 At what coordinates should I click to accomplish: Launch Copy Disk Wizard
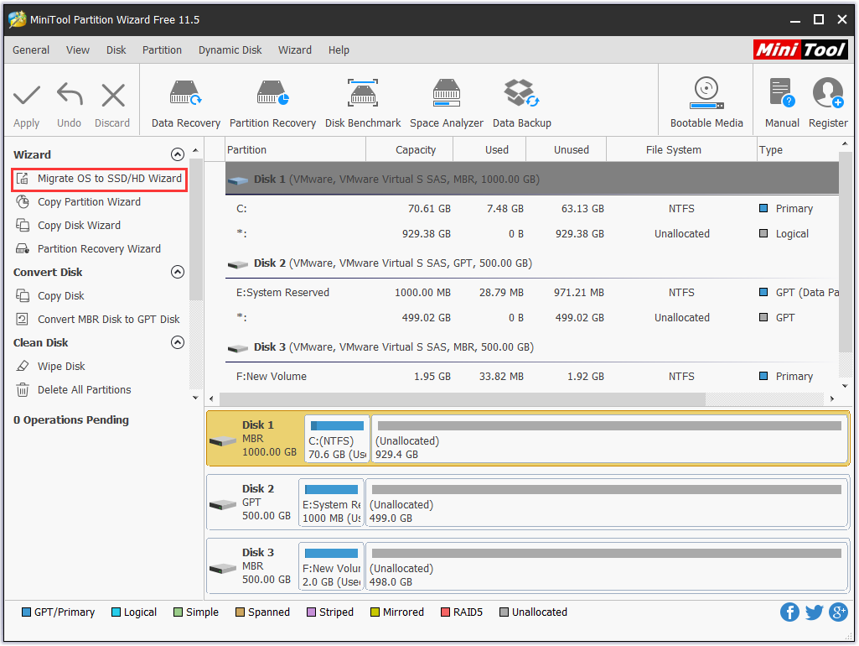(x=79, y=226)
